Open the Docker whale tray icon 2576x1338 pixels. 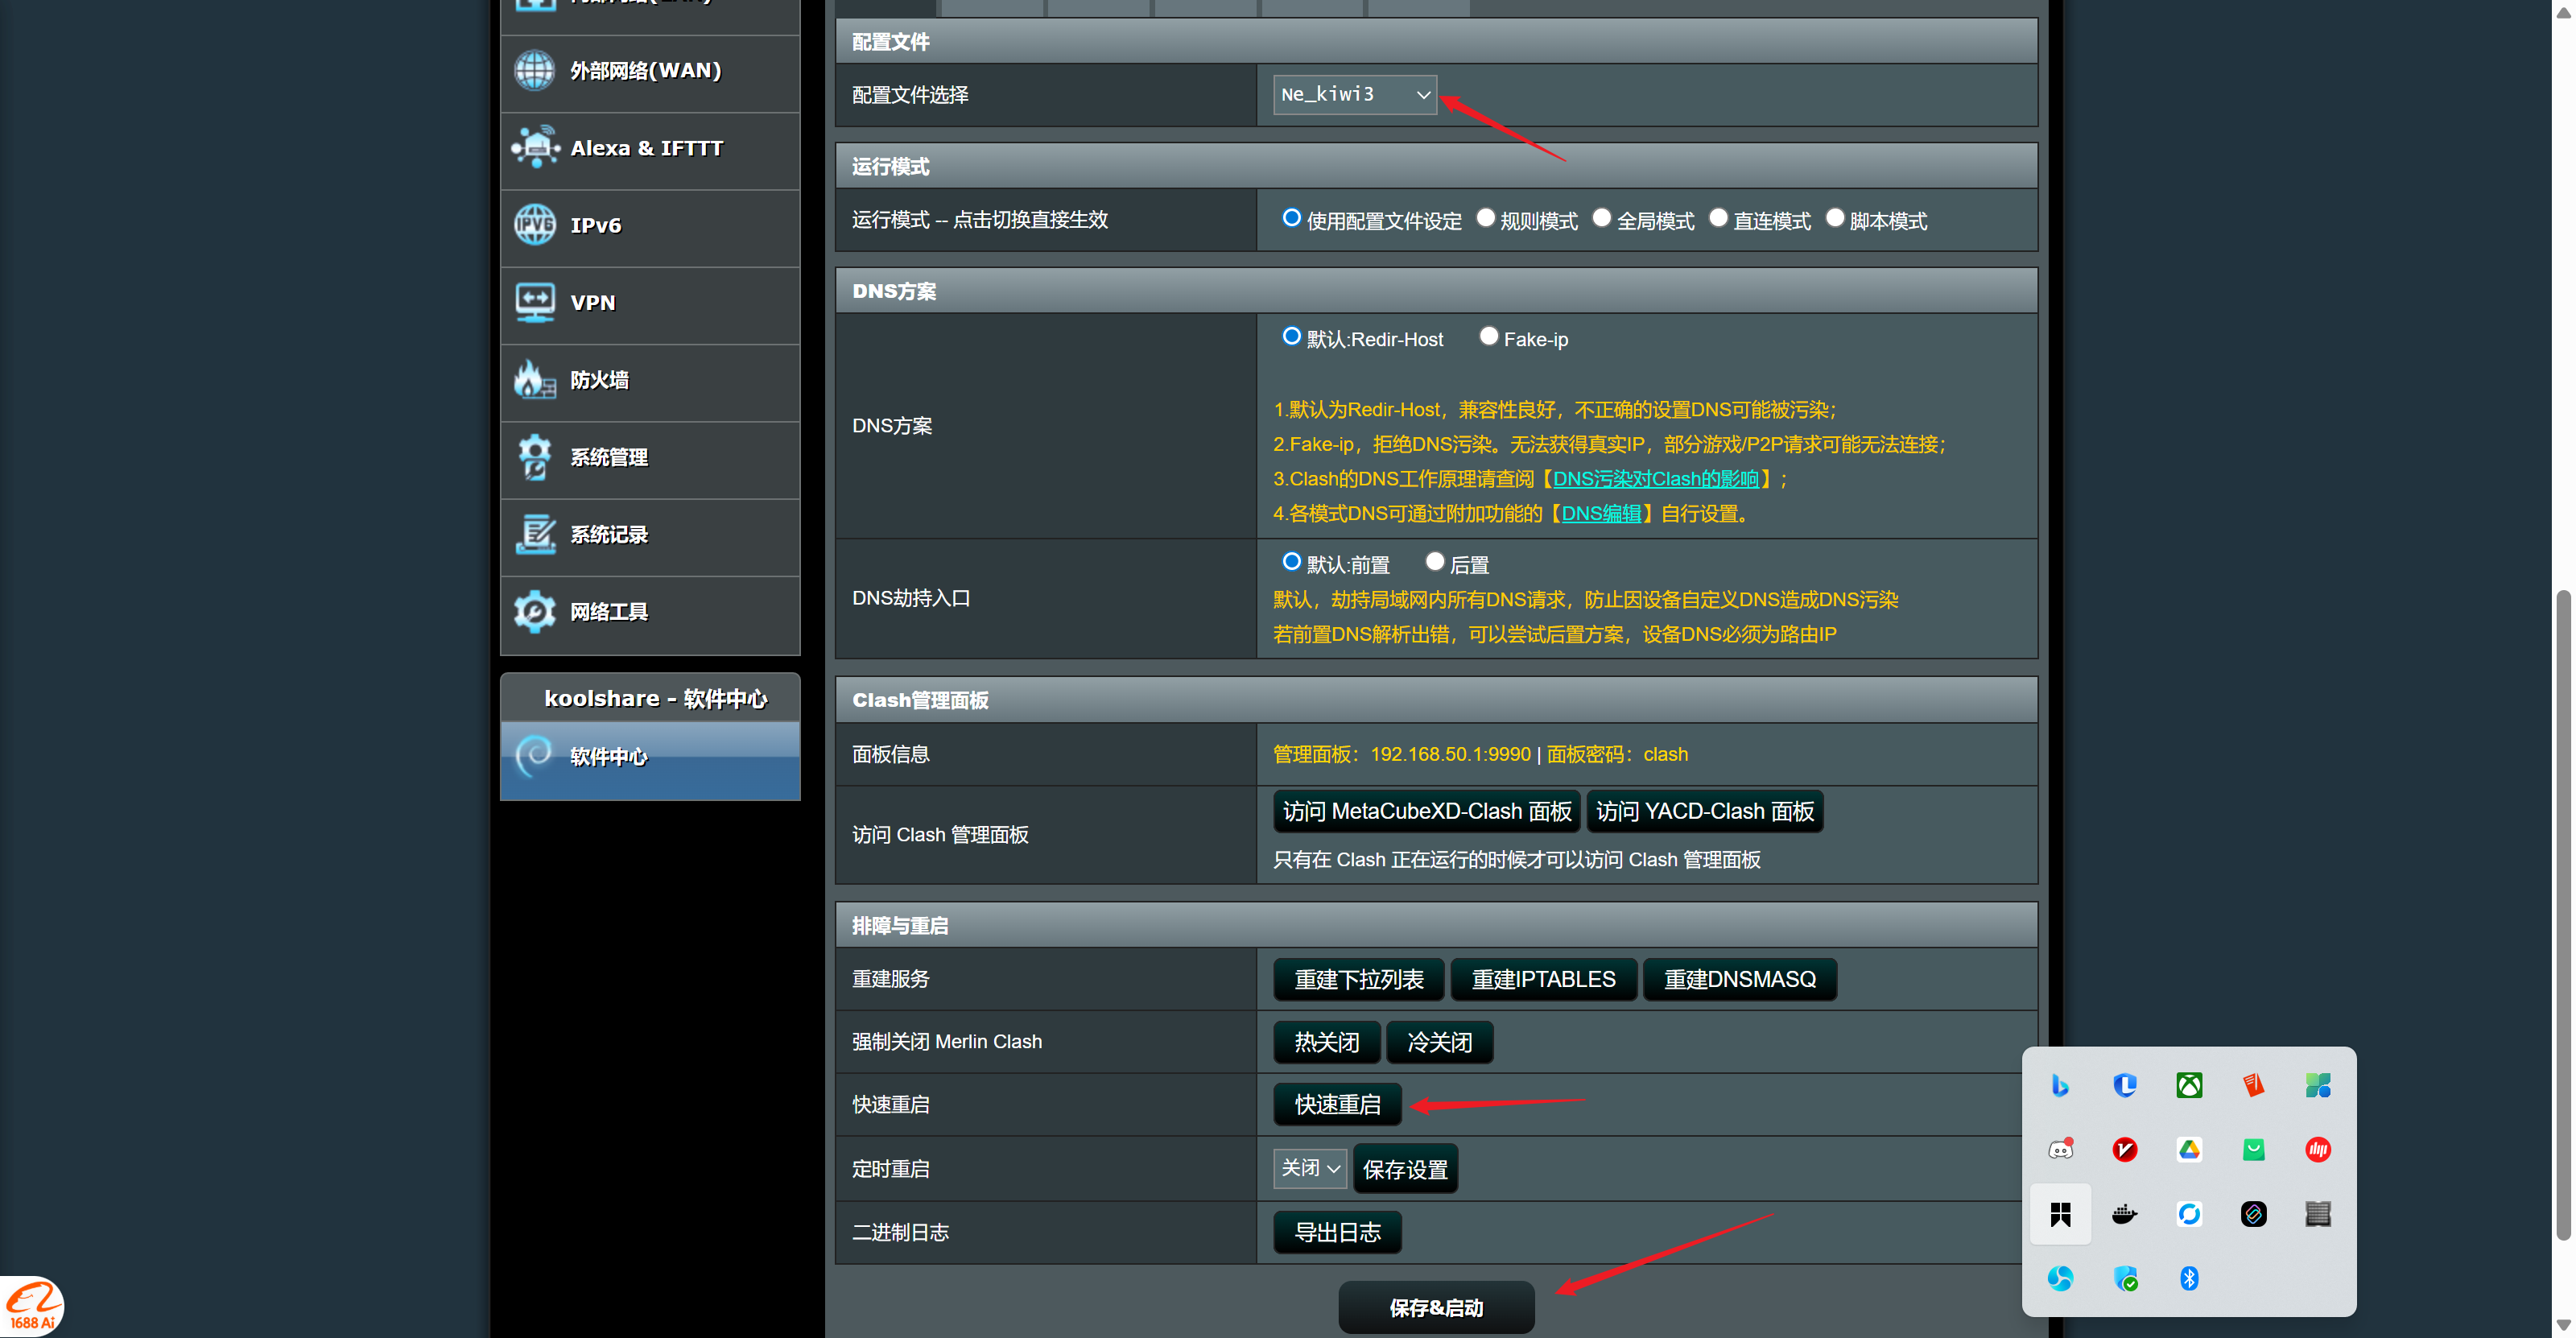(2124, 1214)
